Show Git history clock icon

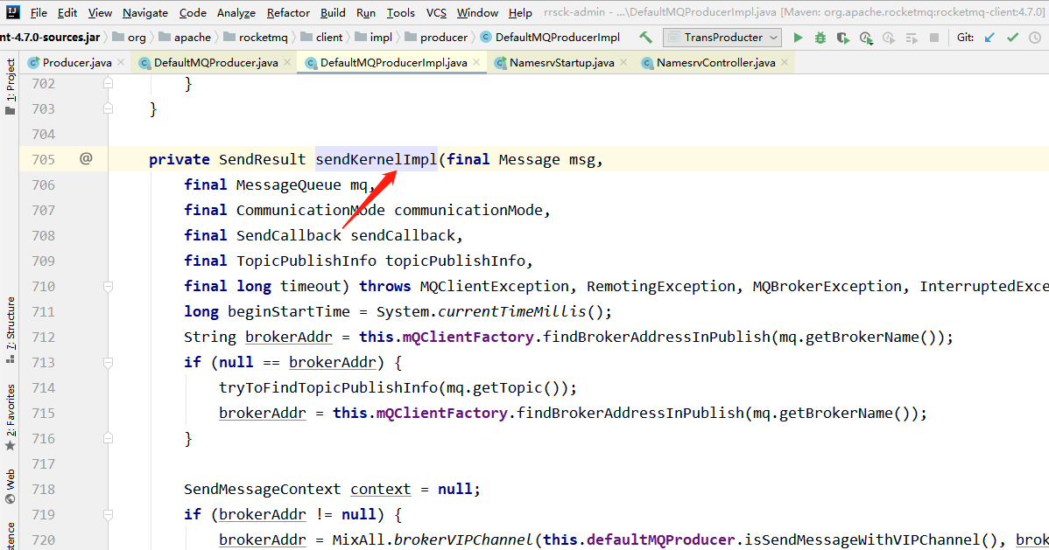(x=1035, y=38)
